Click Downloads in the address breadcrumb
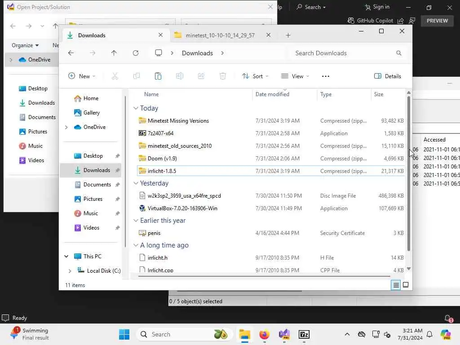Viewport: 460px width, 345px height. (197, 53)
